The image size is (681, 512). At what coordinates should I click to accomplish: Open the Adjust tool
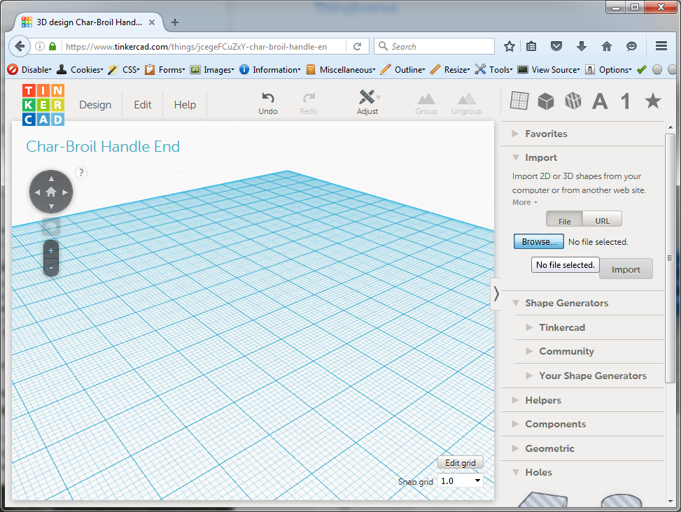[x=367, y=104]
